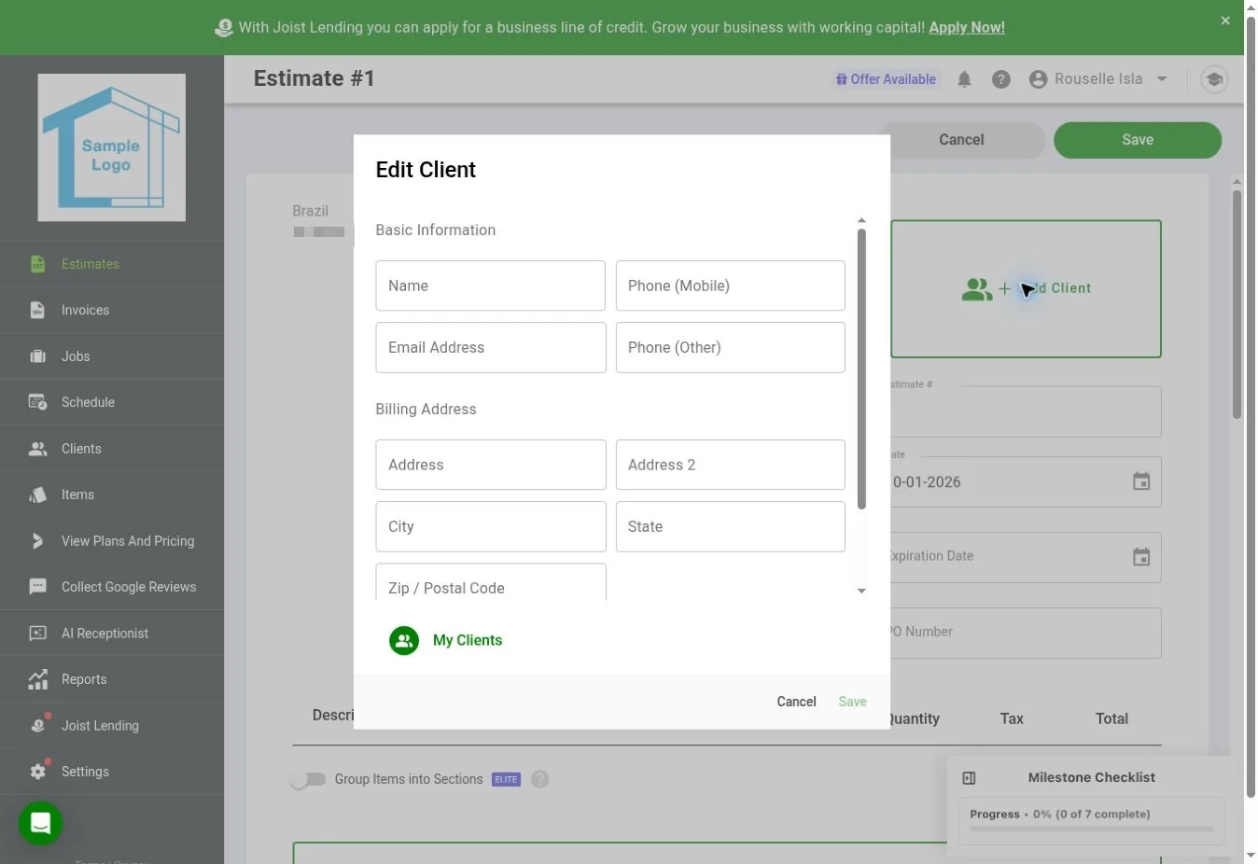Viewport: 1258px width, 864px height.
Task: Navigate to Clients page
Action: pyautogui.click(x=112, y=449)
